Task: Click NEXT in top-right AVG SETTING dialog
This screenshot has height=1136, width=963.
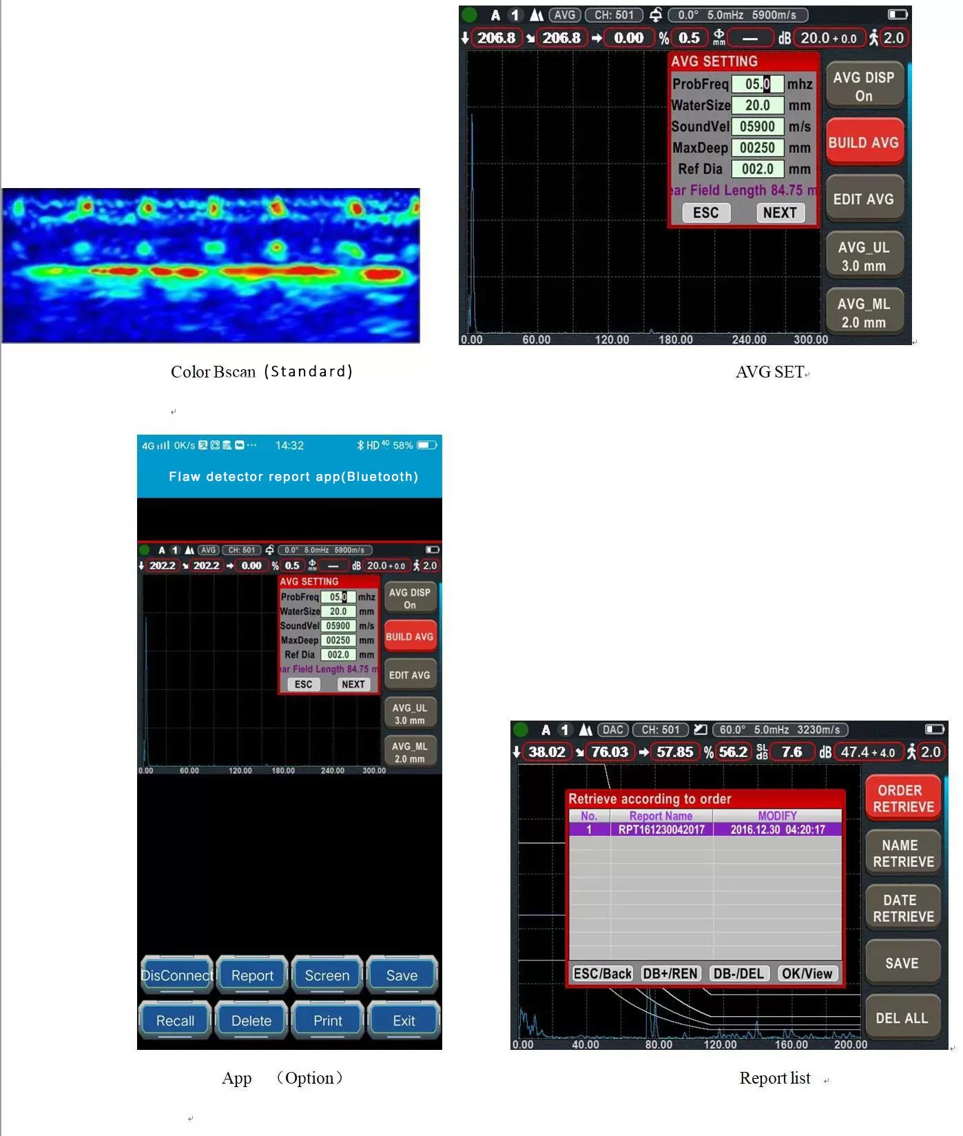Action: [x=780, y=213]
